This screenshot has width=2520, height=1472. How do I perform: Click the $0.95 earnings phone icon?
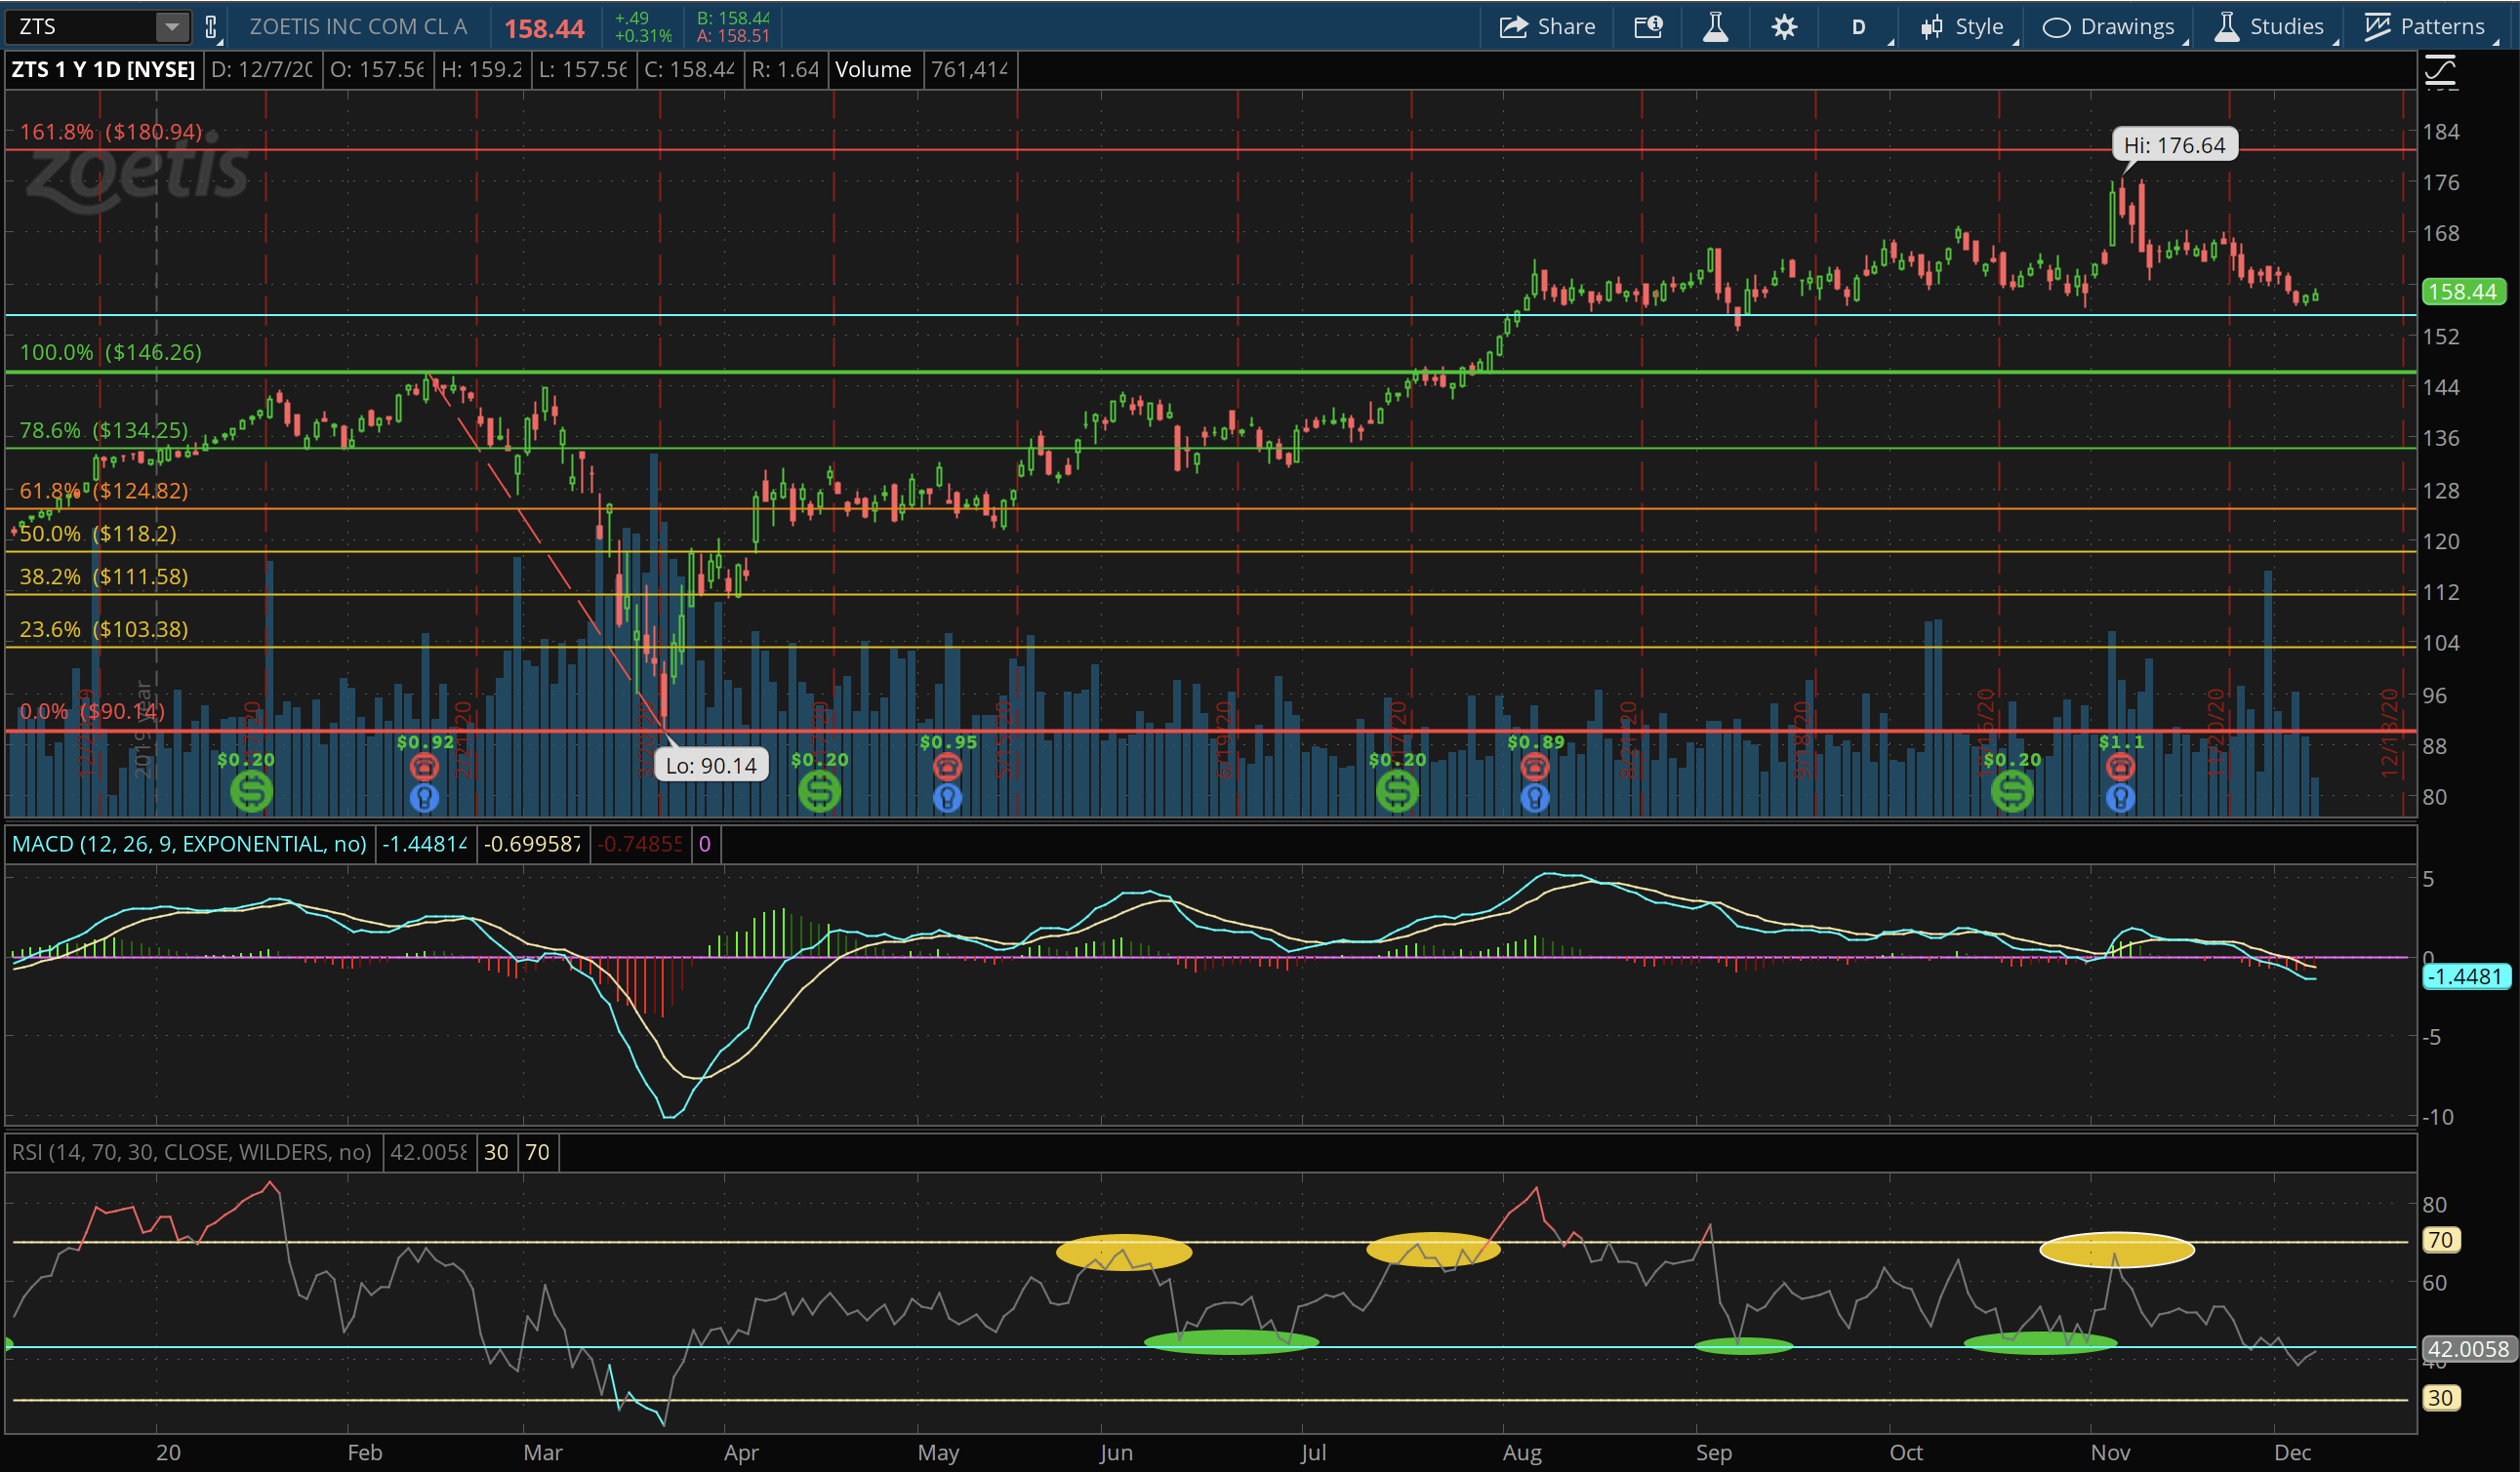(x=947, y=767)
